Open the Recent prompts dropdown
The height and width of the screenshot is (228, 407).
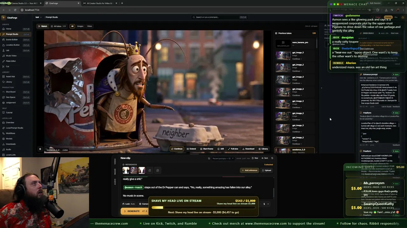click(223, 158)
